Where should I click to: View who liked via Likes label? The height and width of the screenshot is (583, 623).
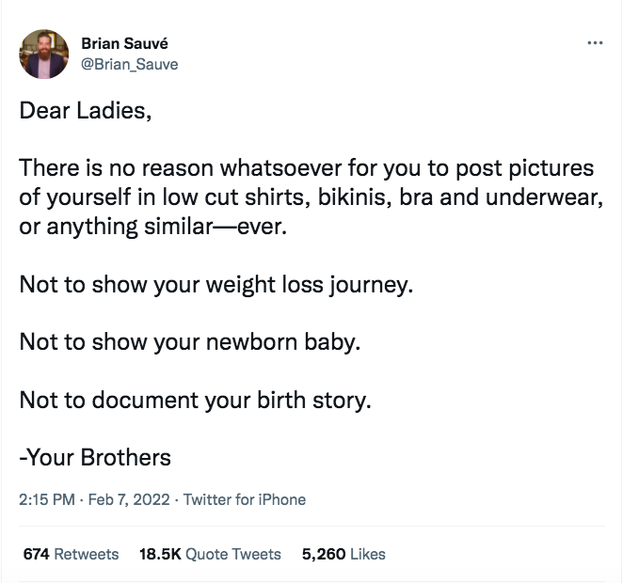(368, 554)
